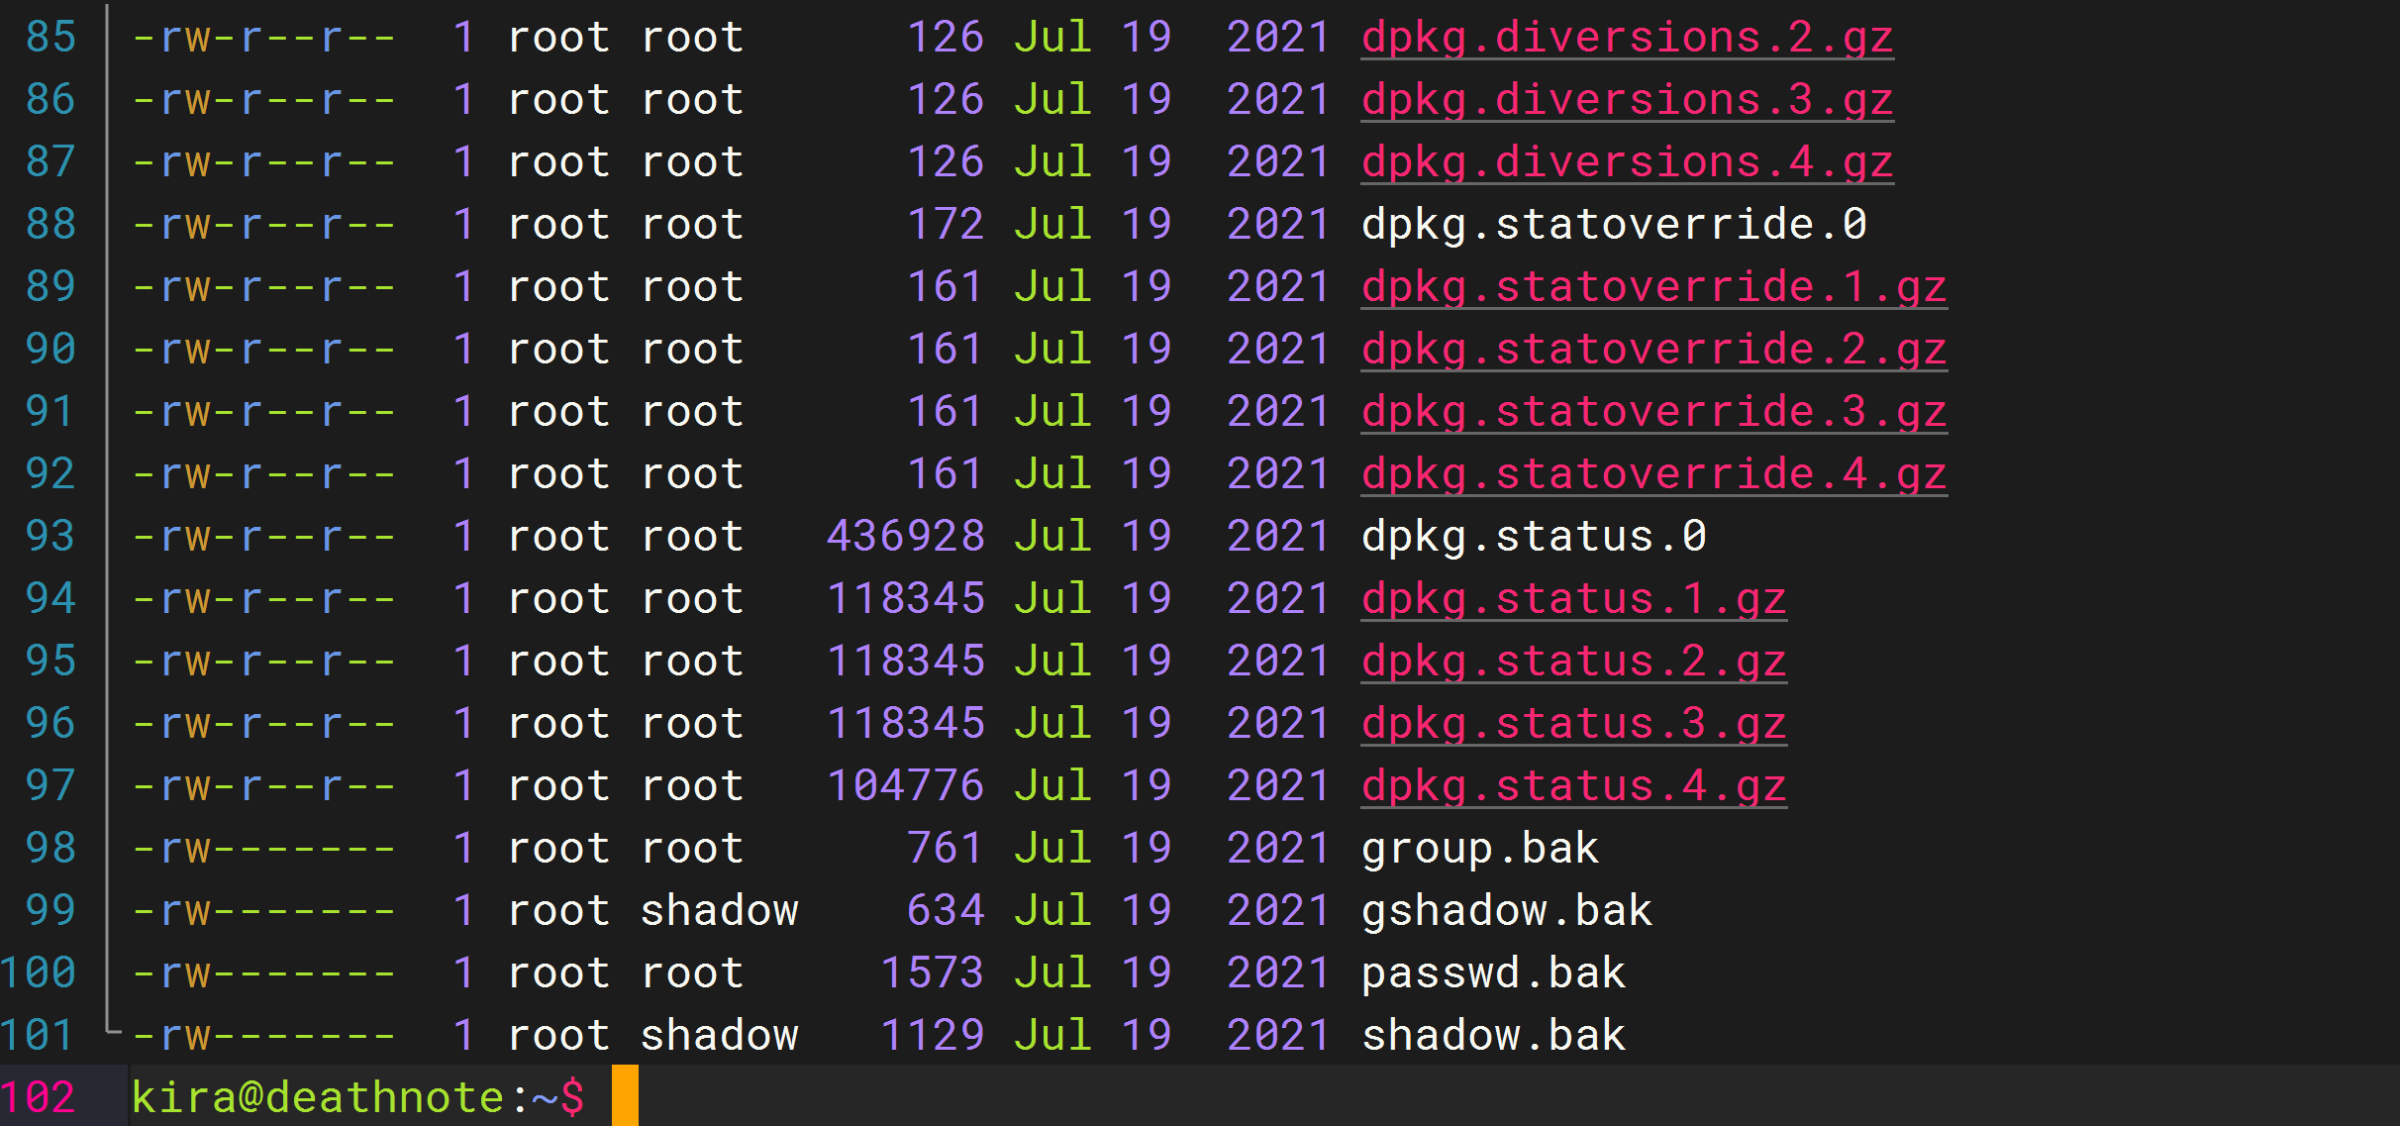This screenshot has height=1126, width=2400.
Task: Click the dpkg.status.2.gz link
Action: [x=1573, y=662]
